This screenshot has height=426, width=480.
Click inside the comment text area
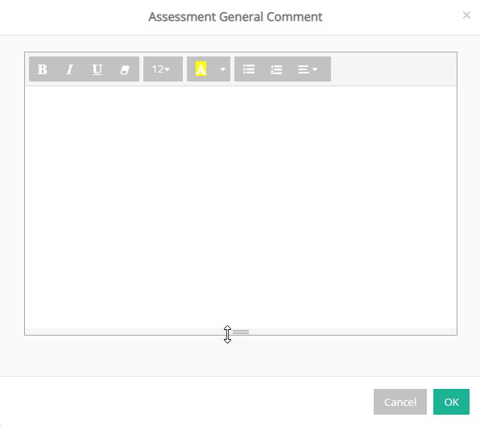point(241,207)
